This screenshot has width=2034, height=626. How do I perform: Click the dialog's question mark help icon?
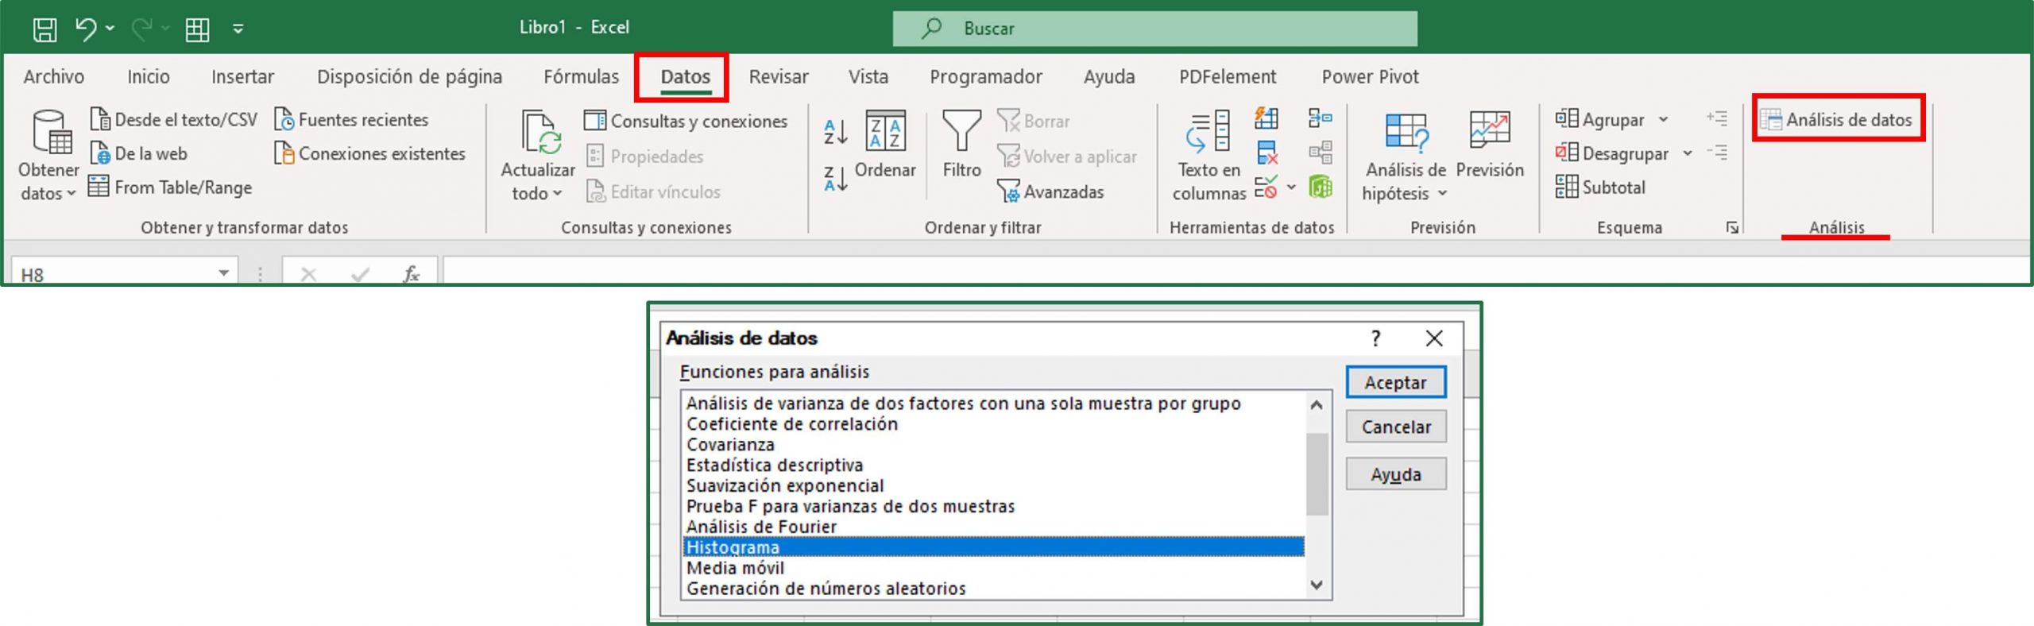[1375, 338]
